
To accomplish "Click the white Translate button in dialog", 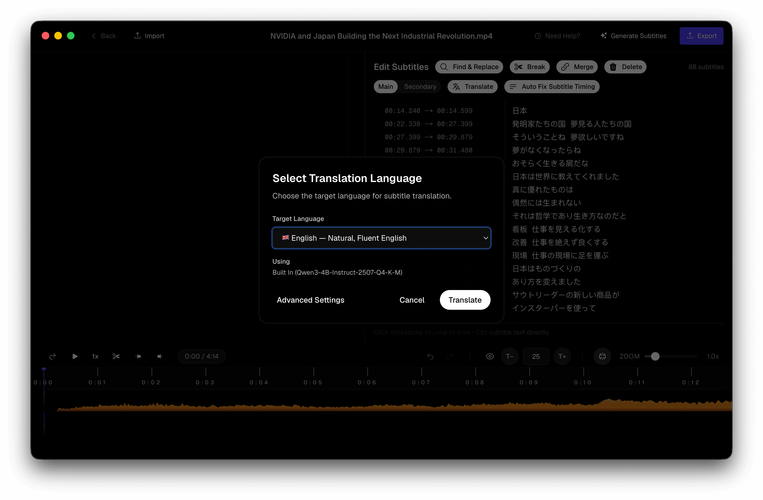I will (465, 300).
